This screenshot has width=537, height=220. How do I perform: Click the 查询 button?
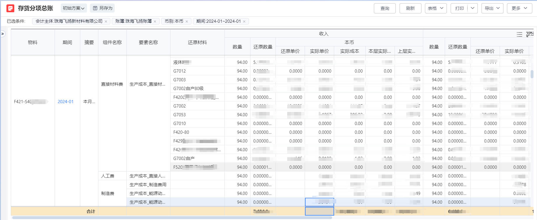point(385,8)
